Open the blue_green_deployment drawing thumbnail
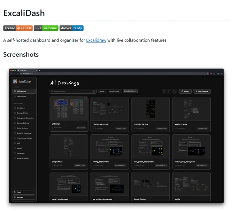The height and width of the screenshot is (211, 237). (151, 147)
